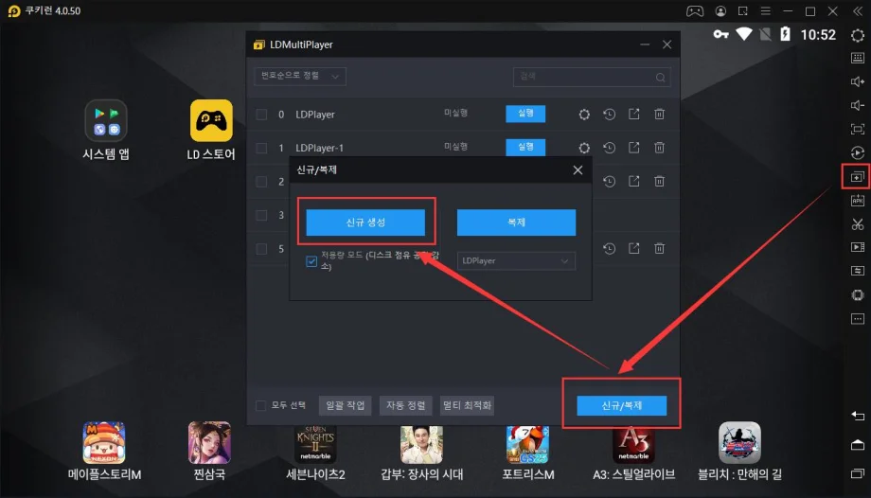Tick the checkbox for instance row 5
Screen dimensions: 871x498
tap(261, 249)
